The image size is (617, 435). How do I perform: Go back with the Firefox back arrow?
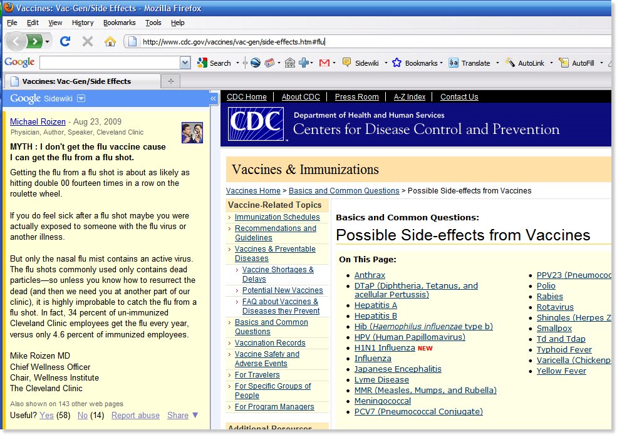tap(16, 41)
